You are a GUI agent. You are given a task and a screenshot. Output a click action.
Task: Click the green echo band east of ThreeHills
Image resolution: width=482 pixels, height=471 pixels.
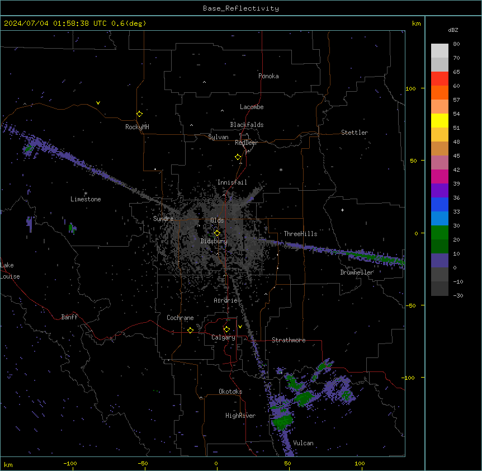(x=372, y=257)
